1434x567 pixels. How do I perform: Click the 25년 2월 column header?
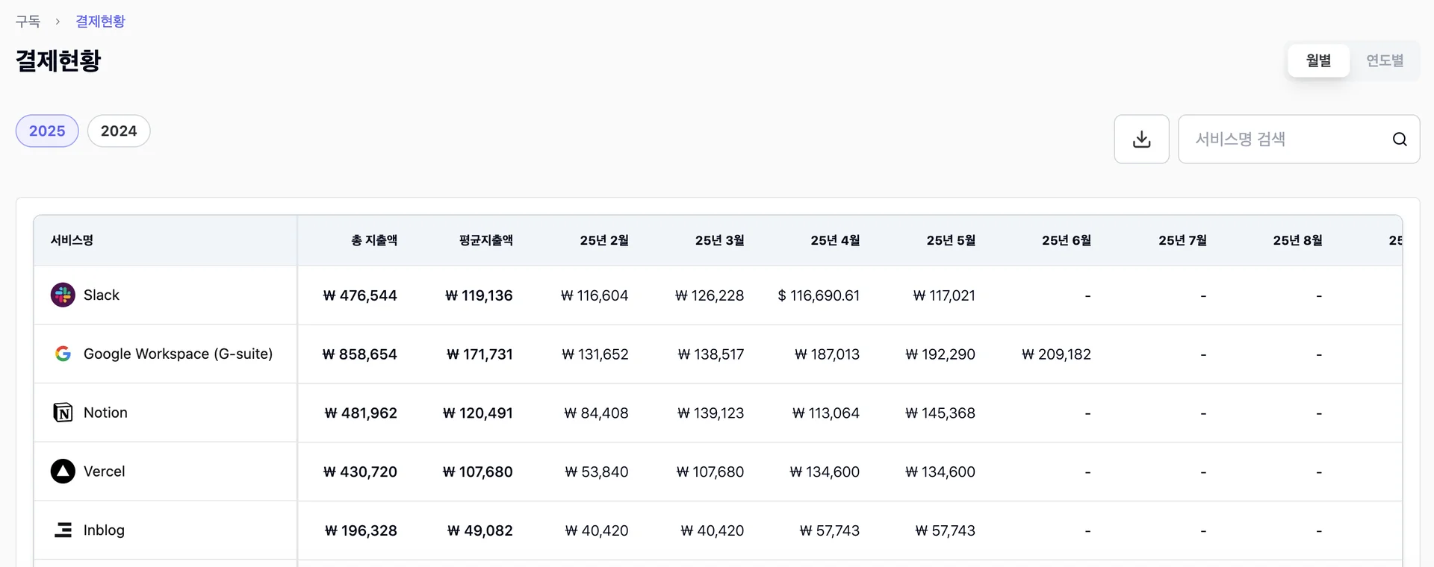coord(604,240)
